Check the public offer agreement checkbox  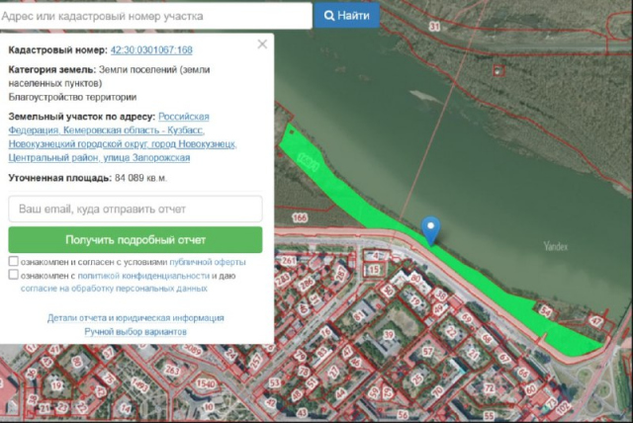pos(13,262)
